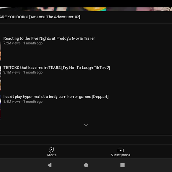Click thumbnail edge beside body cam horror video
This screenshot has width=172, height=172.
click(0, 107)
